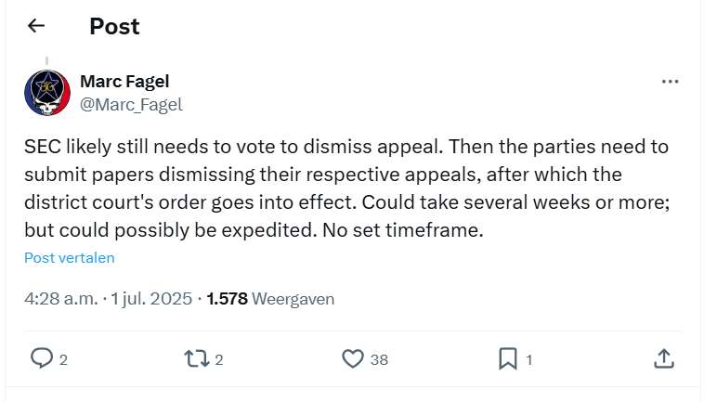Click the 'Post' page heading
The width and height of the screenshot is (717, 402).
[114, 26]
